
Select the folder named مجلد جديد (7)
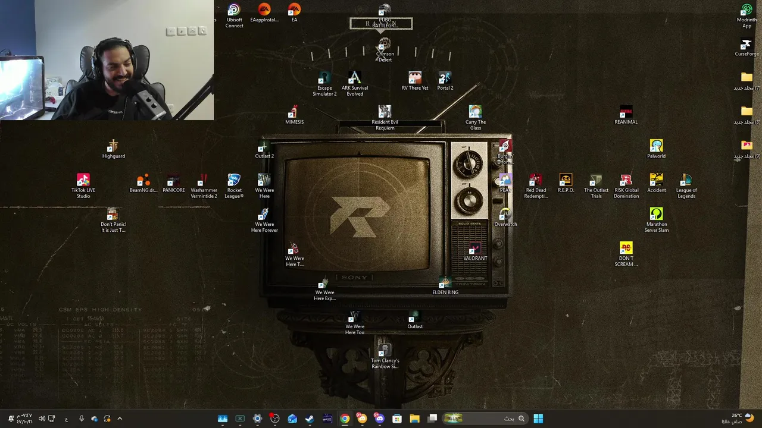[747, 81]
